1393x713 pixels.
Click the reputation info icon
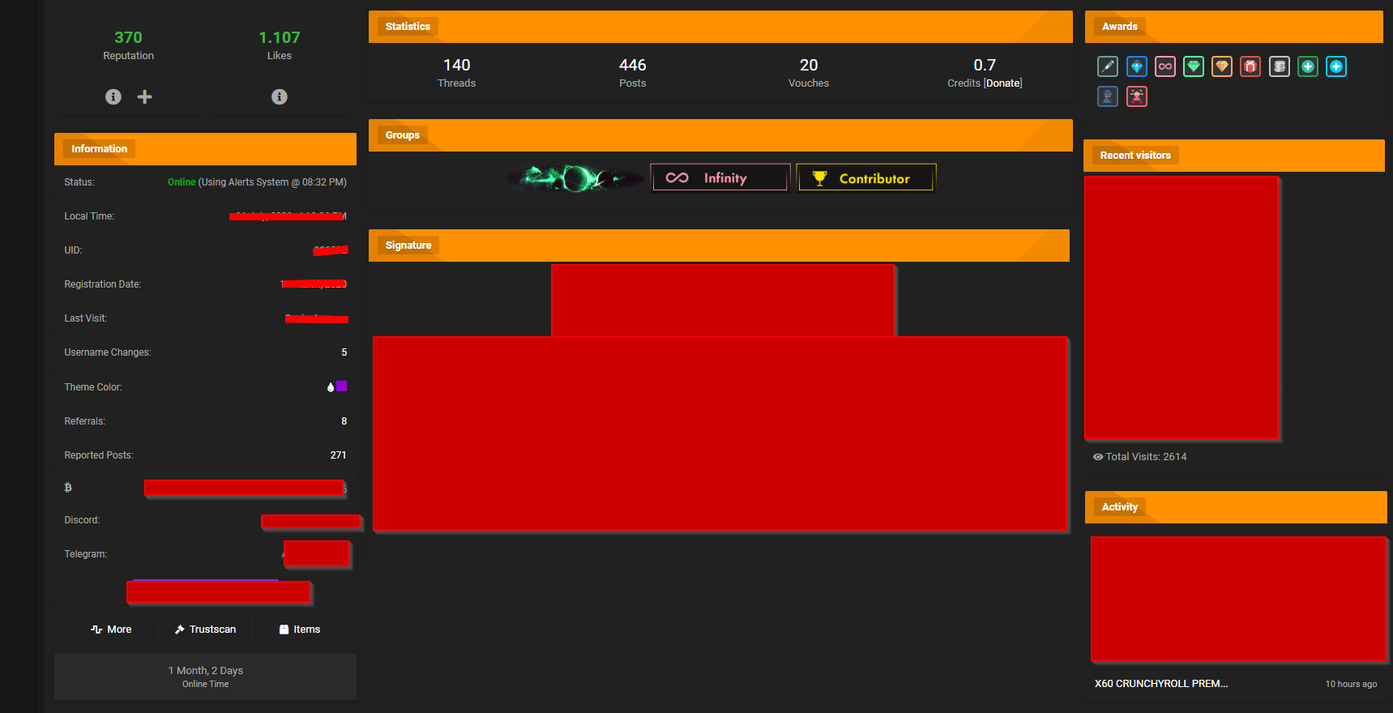(113, 96)
